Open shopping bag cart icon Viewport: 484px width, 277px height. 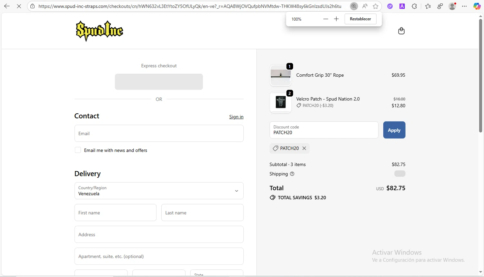[x=401, y=31]
